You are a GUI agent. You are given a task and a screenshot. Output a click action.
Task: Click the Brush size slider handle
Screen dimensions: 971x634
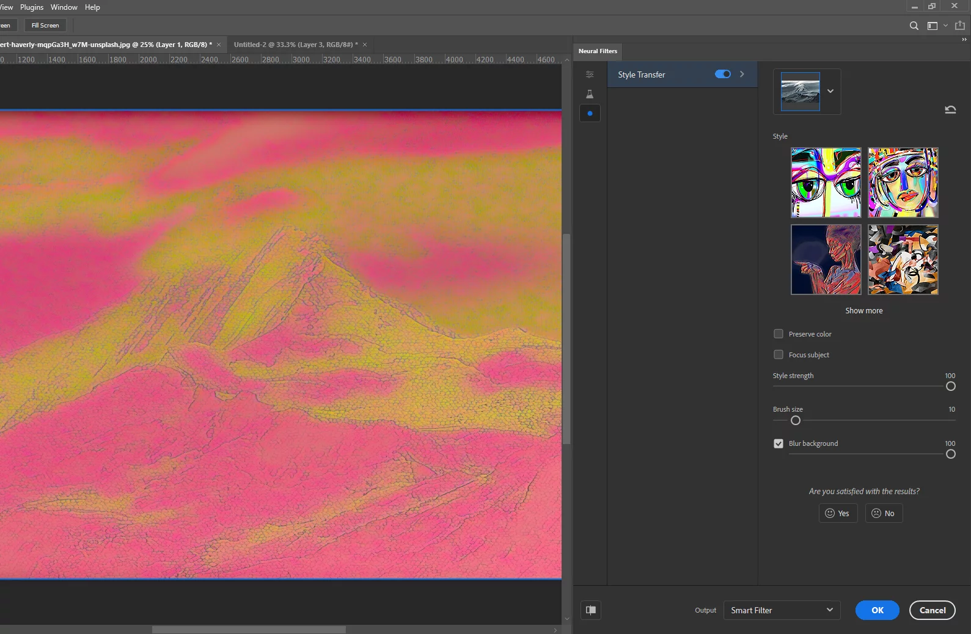pyautogui.click(x=796, y=420)
